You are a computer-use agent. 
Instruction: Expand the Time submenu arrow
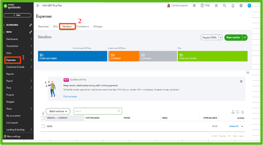31,88
